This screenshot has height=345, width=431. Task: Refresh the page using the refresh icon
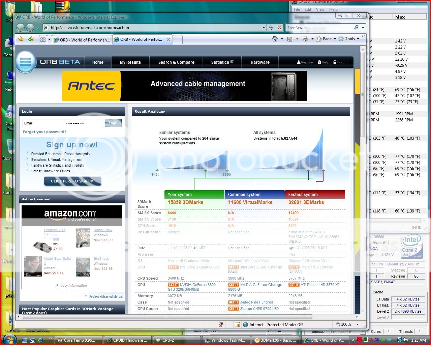[x=271, y=28]
